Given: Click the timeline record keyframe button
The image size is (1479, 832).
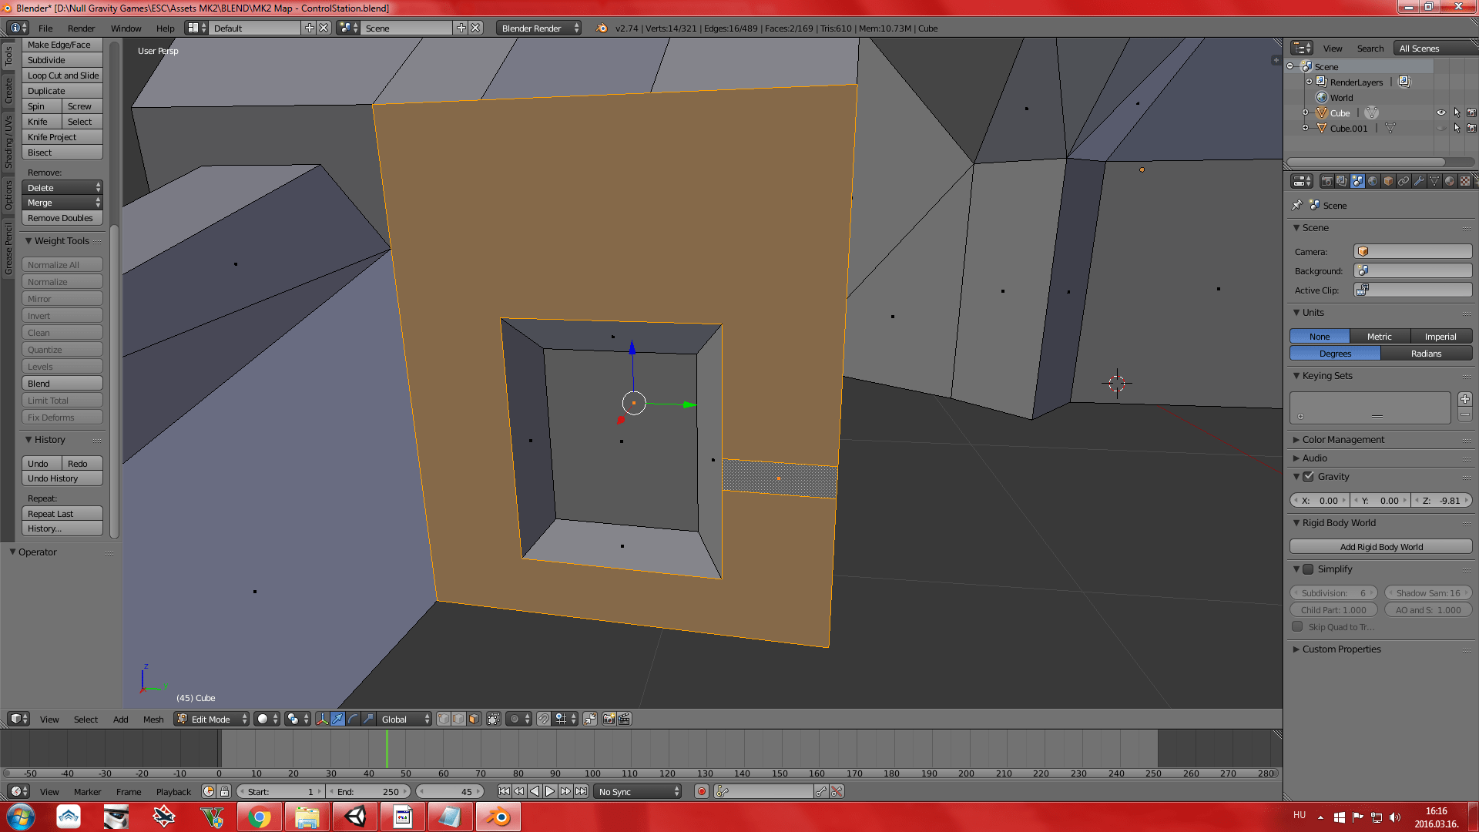Looking at the screenshot, I should (701, 791).
